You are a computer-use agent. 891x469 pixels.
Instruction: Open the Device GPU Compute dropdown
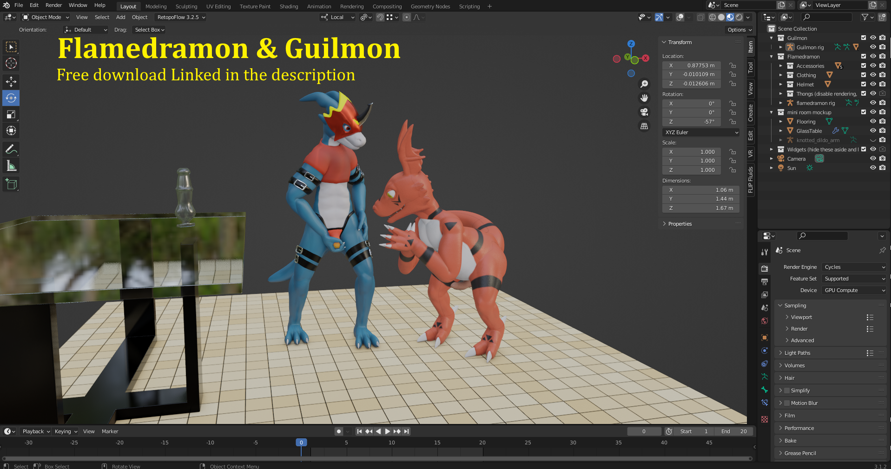click(854, 290)
